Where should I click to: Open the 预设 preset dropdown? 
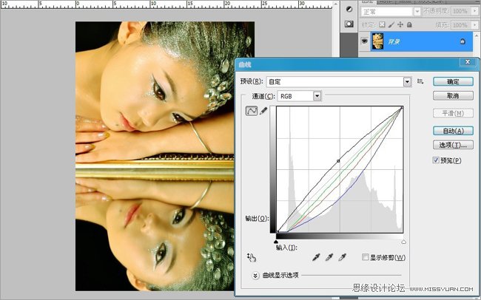point(406,81)
